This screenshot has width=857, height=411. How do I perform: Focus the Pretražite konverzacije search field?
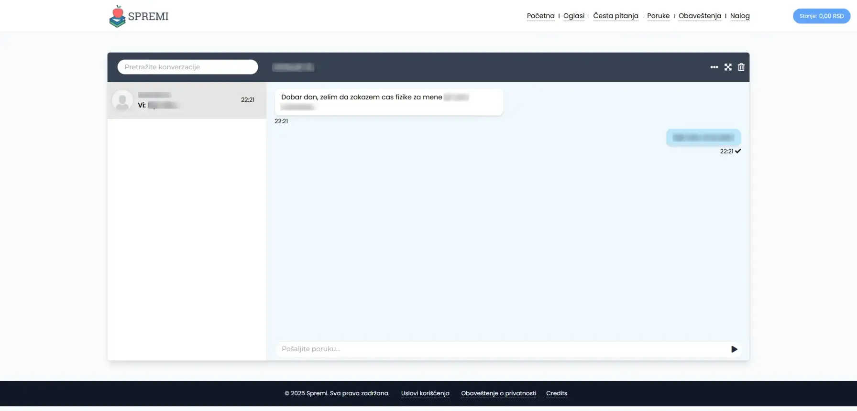point(187,67)
